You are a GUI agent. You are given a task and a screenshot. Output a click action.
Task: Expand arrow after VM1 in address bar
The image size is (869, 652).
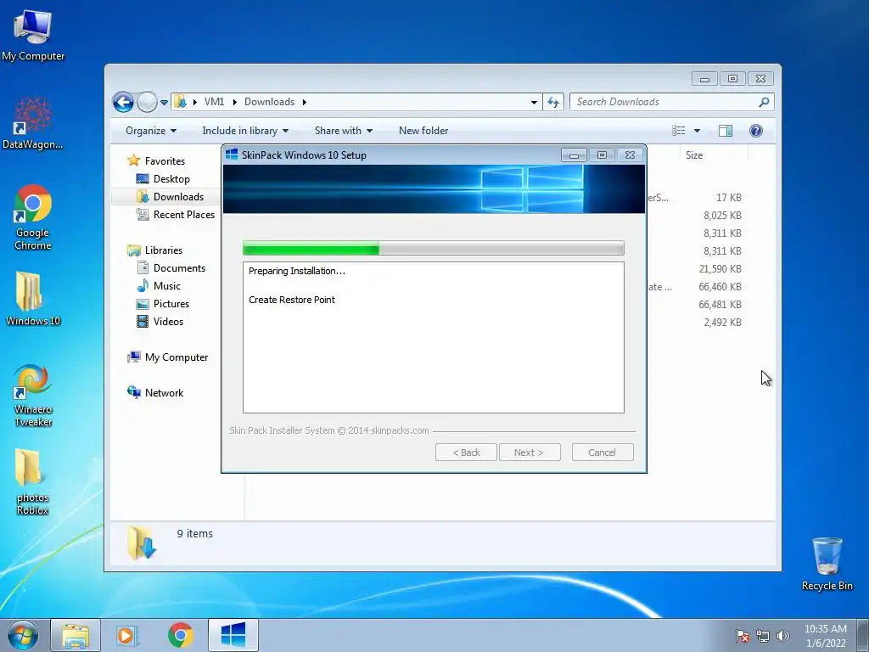point(235,102)
